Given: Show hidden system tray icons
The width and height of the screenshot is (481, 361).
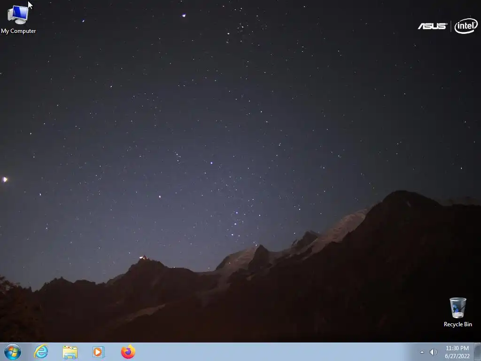Looking at the screenshot, I should 422,352.
